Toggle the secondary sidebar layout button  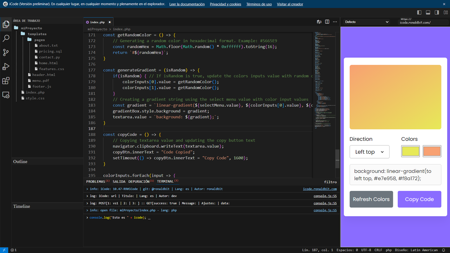(437, 12)
